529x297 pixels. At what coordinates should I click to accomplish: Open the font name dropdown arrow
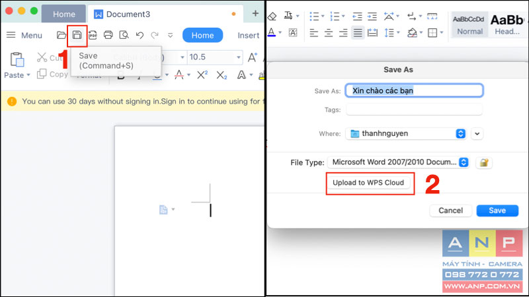pyautogui.click(x=183, y=57)
